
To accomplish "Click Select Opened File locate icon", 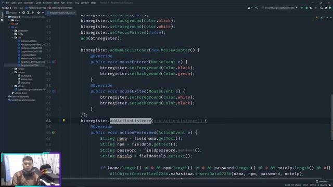I will (23, 12).
